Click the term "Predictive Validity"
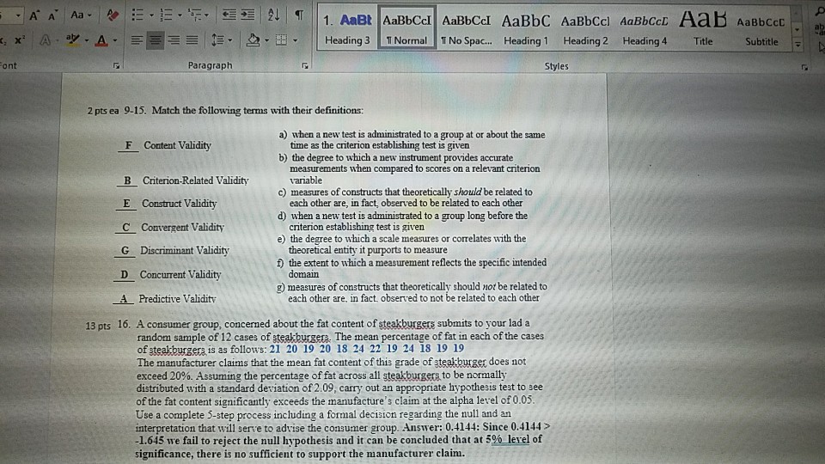The width and height of the screenshot is (825, 464). [177, 299]
